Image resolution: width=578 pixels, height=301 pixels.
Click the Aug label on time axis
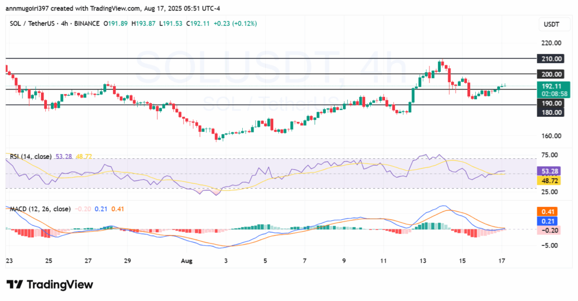[x=186, y=261]
